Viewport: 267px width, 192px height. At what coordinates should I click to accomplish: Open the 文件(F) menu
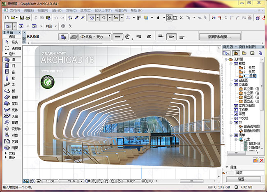(15, 9)
